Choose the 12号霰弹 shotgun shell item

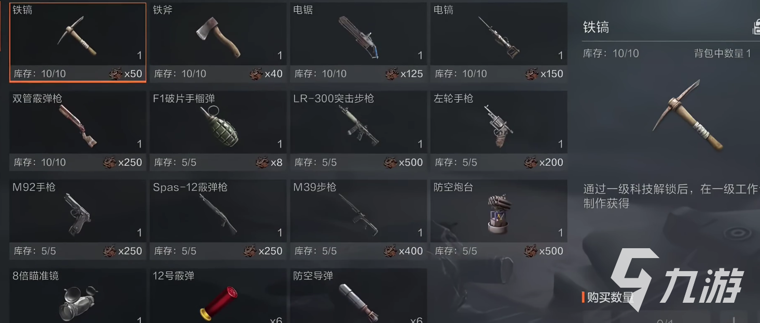pyautogui.click(x=218, y=295)
